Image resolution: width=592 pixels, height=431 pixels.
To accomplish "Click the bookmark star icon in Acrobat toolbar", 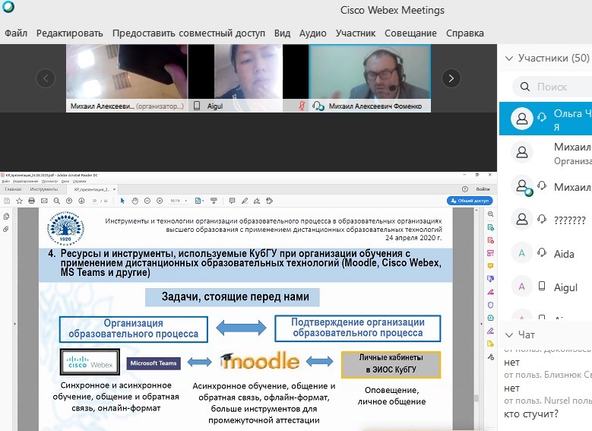I will (x=19, y=201).
